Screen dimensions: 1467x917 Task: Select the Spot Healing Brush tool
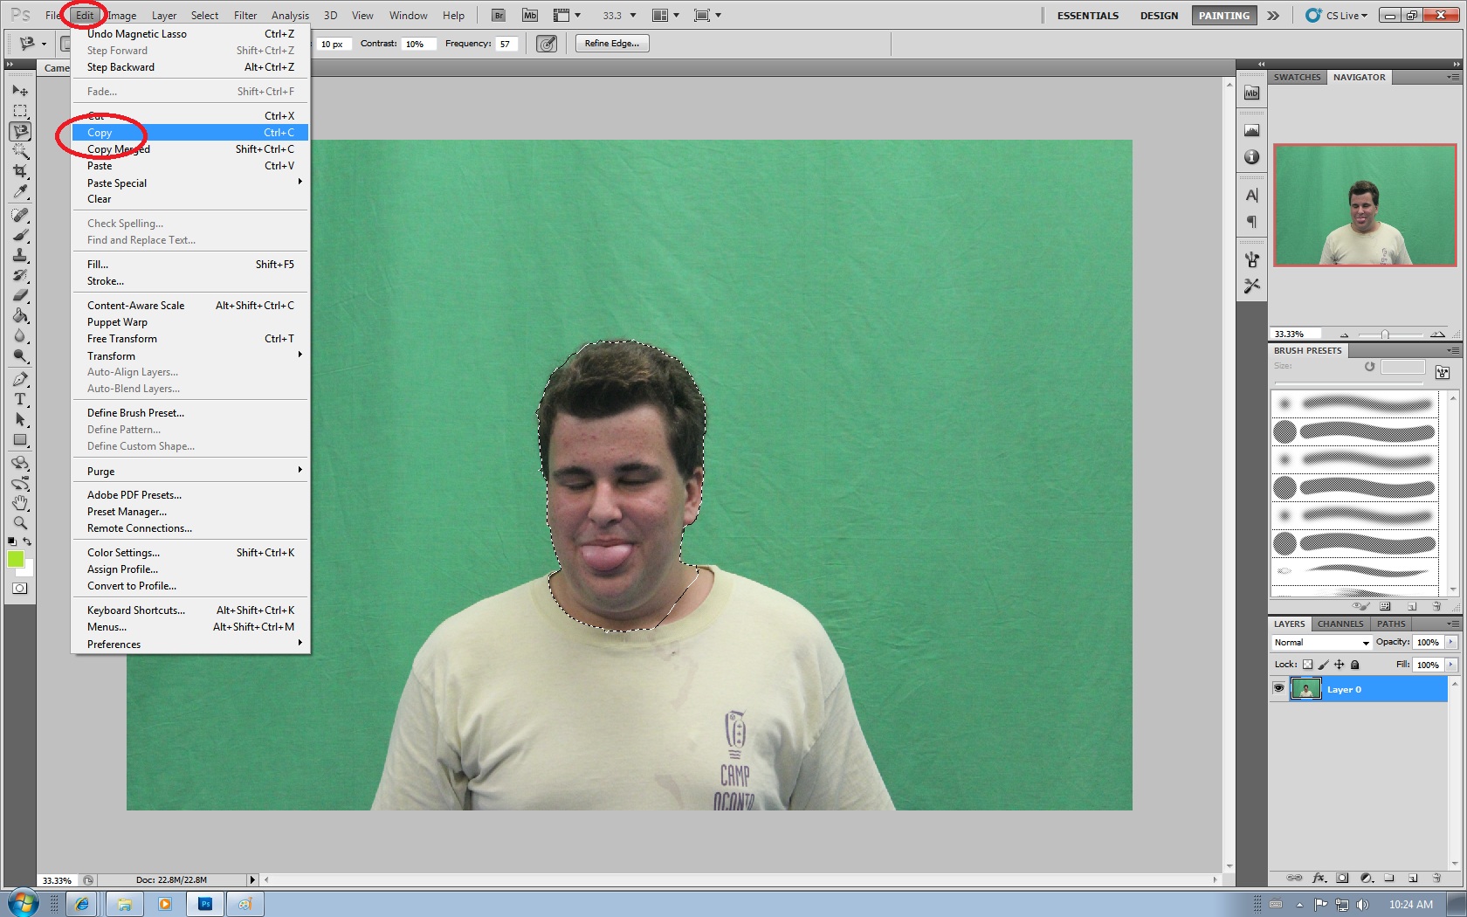point(20,215)
